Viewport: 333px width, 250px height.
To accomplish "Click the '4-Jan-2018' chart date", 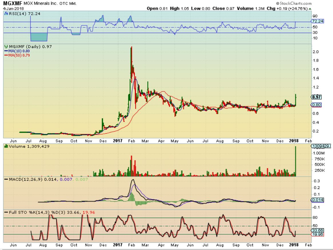I will click(x=13, y=9).
